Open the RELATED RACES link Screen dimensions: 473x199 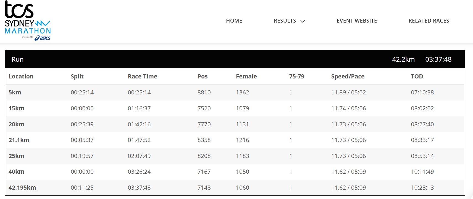tap(429, 21)
